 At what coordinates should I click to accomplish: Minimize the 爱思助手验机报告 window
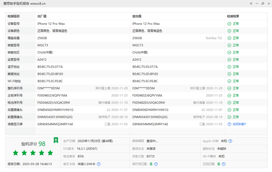point(257,3)
